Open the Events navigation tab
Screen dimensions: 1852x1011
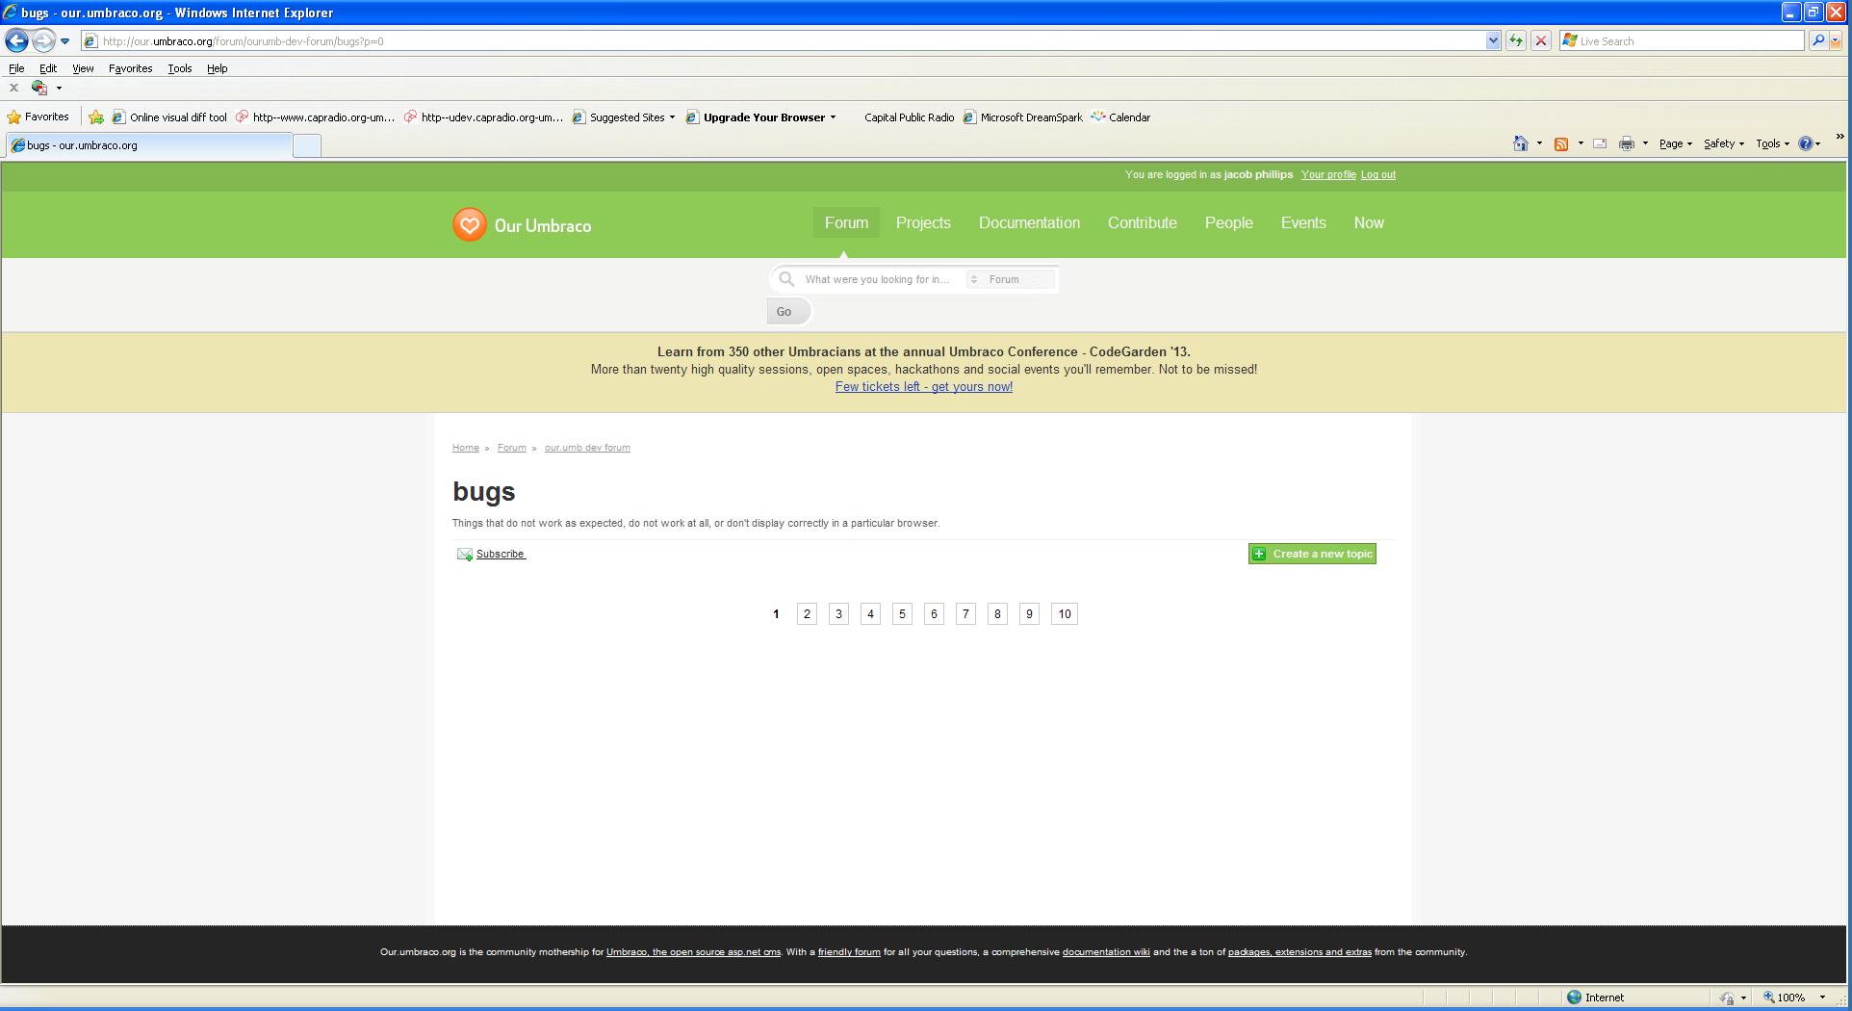(x=1303, y=222)
